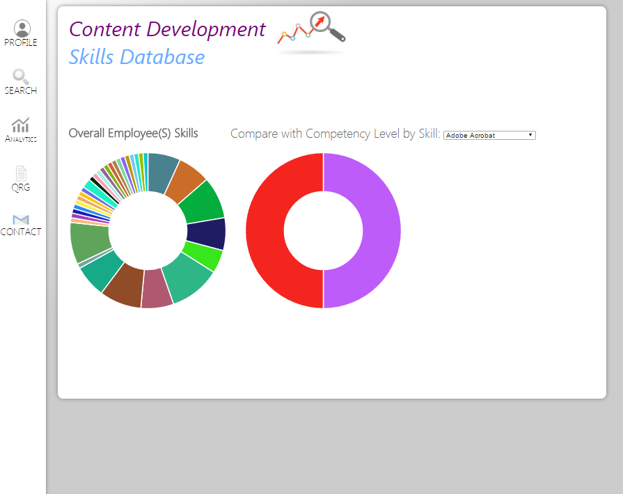
Task: Click the header logo with magnifying glass
Action: [x=312, y=32]
